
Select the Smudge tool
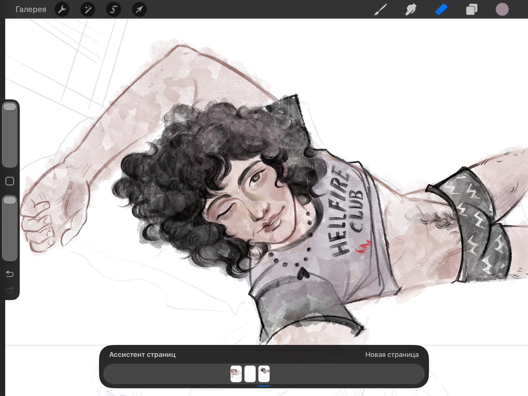click(411, 9)
